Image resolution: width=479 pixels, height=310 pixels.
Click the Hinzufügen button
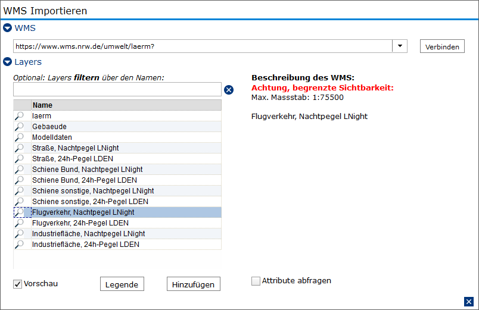[194, 284]
